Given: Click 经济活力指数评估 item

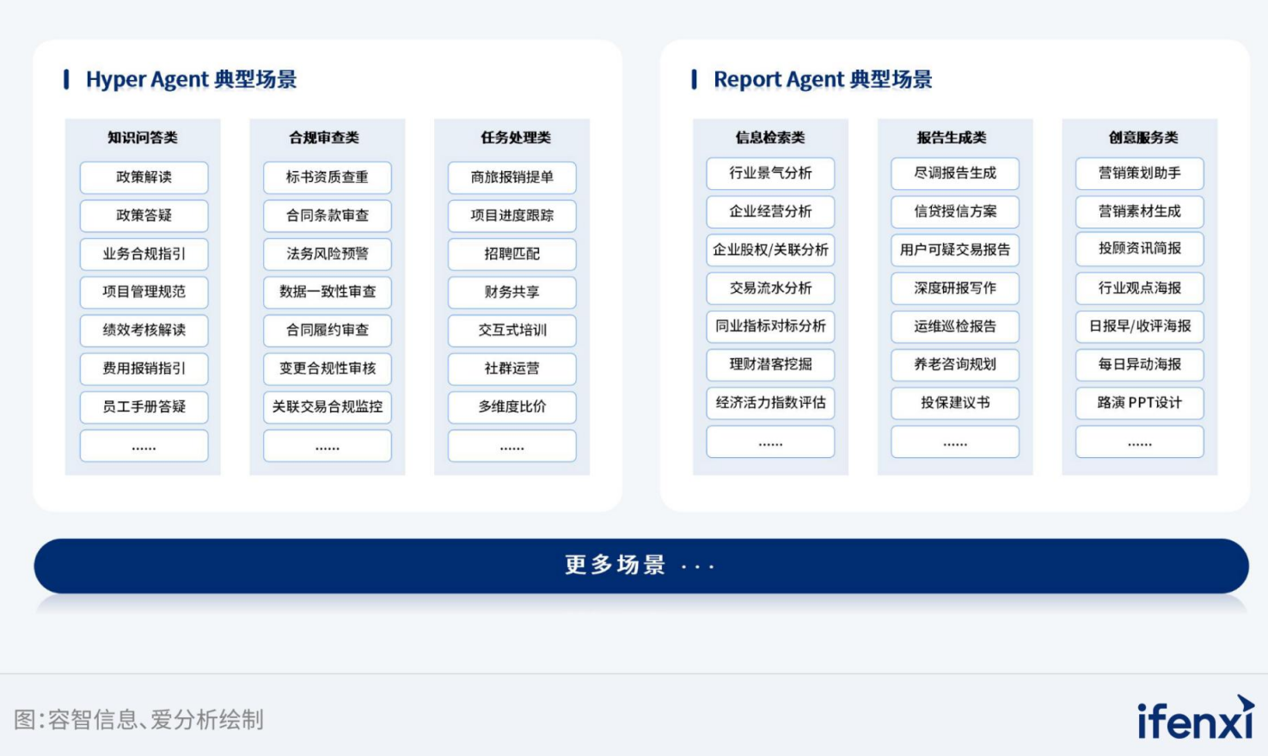Looking at the screenshot, I should [x=770, y=403].
